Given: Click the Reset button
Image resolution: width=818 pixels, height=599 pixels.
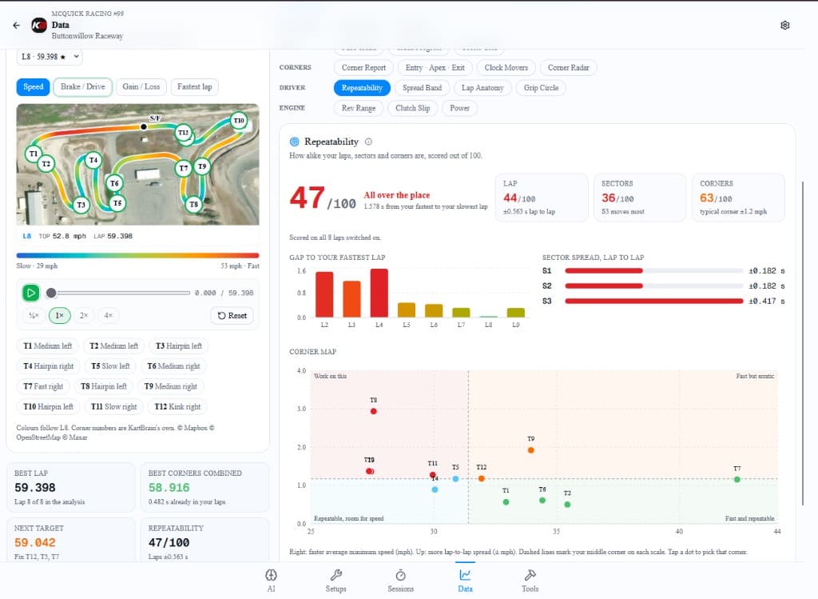Looking at the screenshot, I should point(232,315).
